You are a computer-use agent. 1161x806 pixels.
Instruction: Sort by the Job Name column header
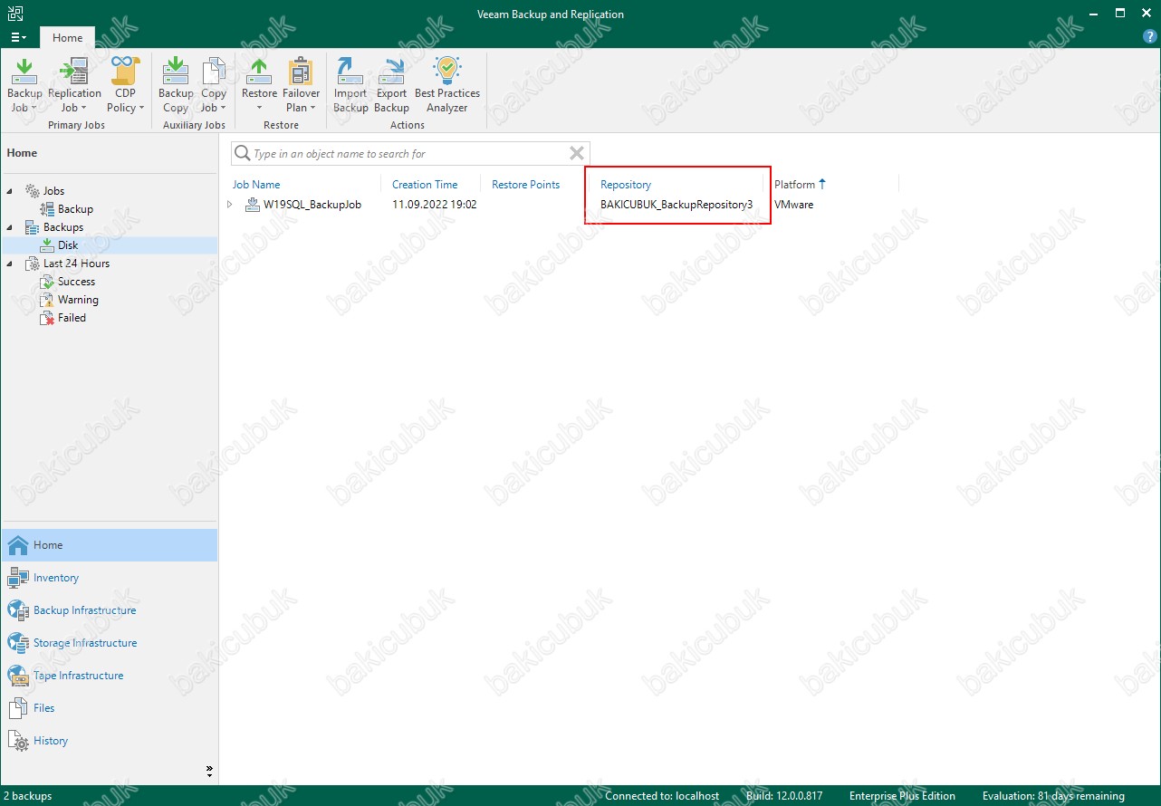tap(256, 185)
